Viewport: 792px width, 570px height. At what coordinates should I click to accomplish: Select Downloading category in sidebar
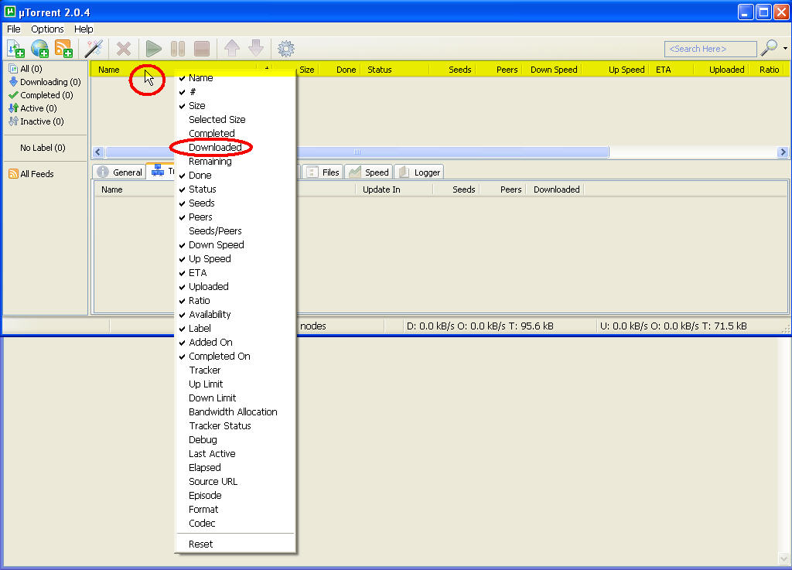tap(49, 82)
